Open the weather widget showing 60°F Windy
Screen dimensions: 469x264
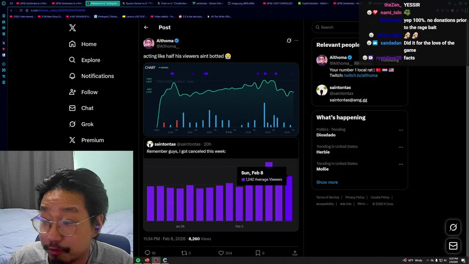click(413, 260)
